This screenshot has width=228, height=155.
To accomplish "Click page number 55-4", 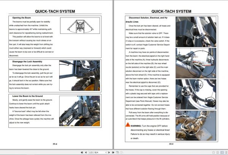I will [x=55, y=144].
